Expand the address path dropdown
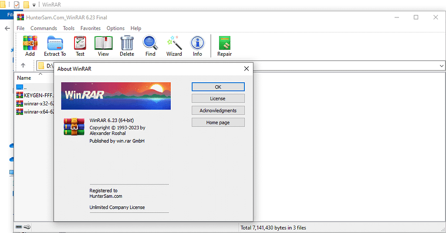 (442, 66)
